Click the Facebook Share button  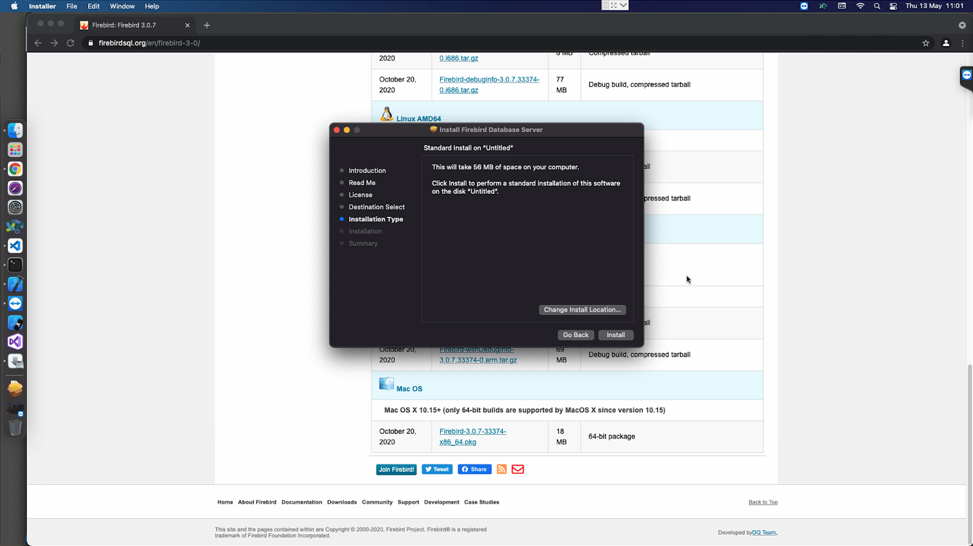tap(474, 469)
